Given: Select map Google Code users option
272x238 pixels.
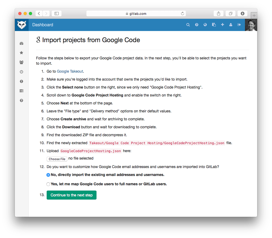Looking at the screenshot, I should tap(48, 184).
